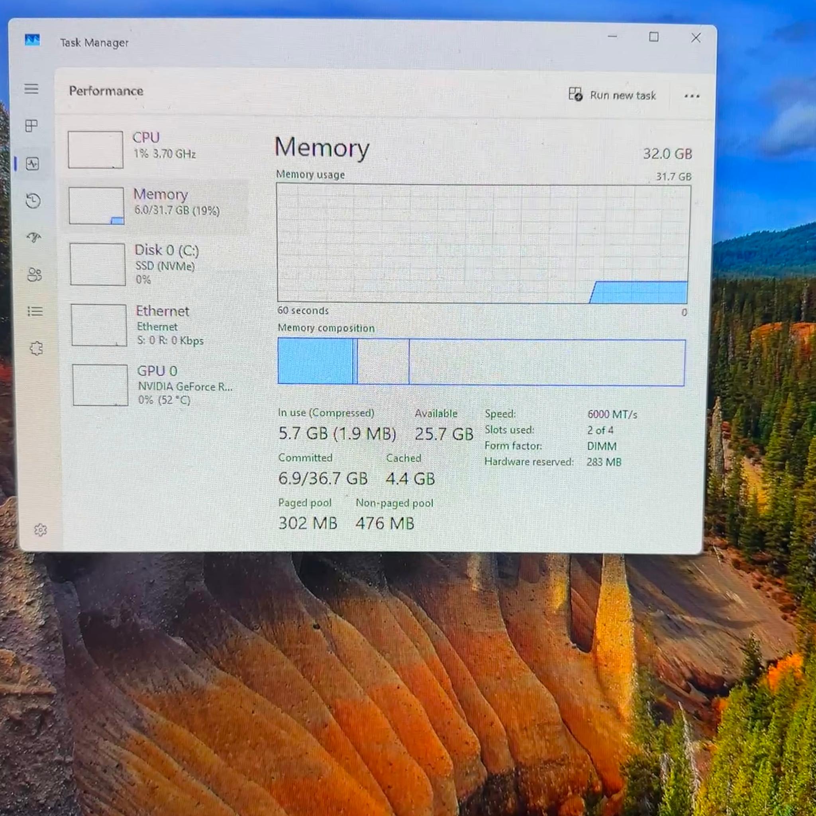Click the 302 MB paged pool value
Screen dimensions: 816x816
tap(308, 523)
